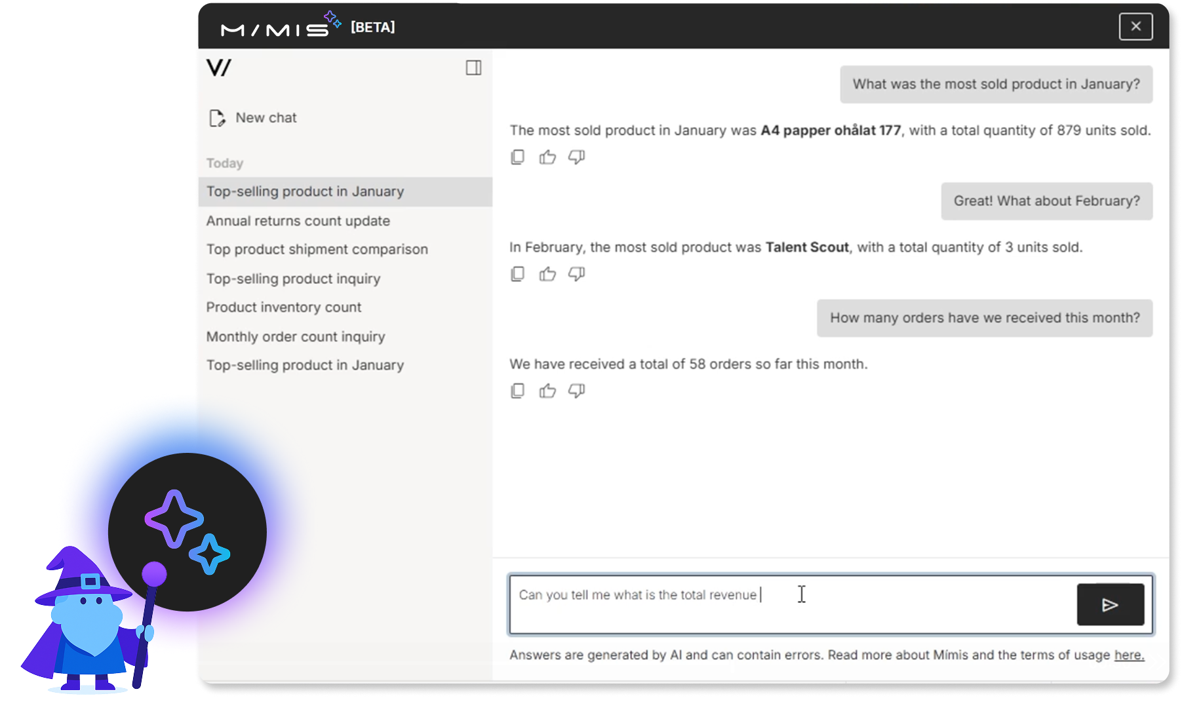Image resolution: width=1182 pixels, height=717 pixels.
Task: Open Annual returns count update chat
Action: click(x=298, y=221)
